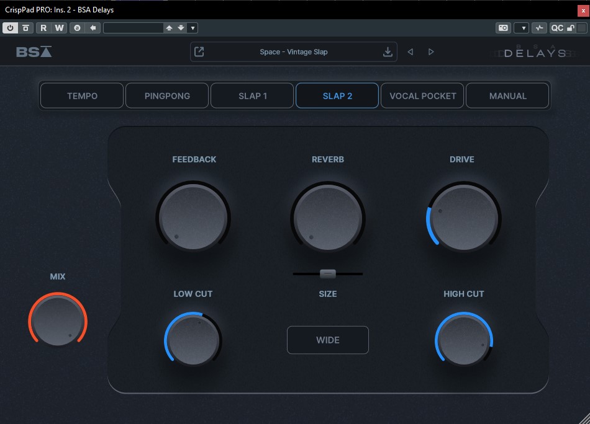Click the LOW CUT knob
Screen dimensions: 590x424
click(193, 339)
